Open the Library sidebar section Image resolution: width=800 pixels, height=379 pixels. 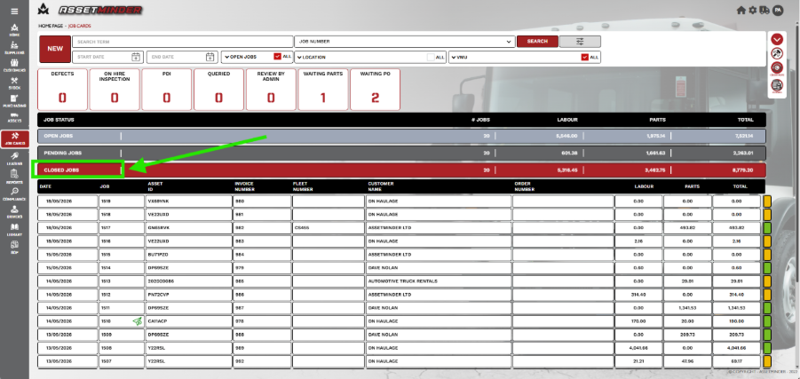[x=15, y=230]
